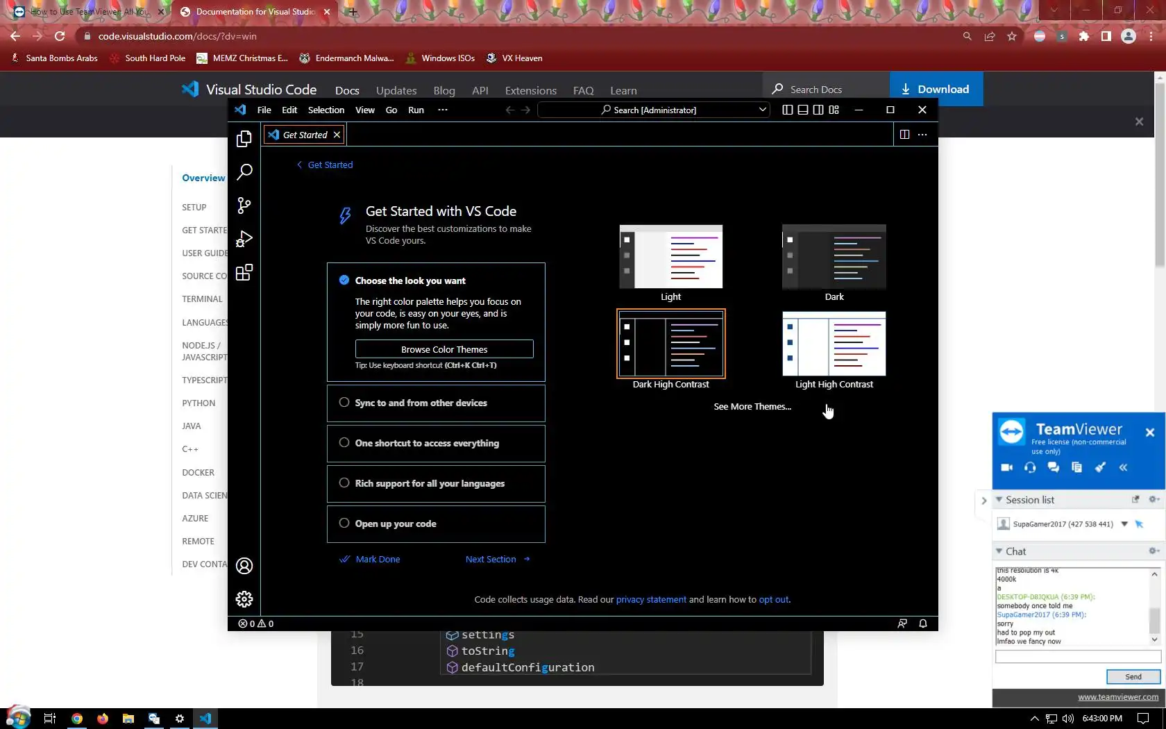The width and height of the screenshot is (1166, 729).
Task: Toggle the bottom panel layout icon
Action: 803,110
